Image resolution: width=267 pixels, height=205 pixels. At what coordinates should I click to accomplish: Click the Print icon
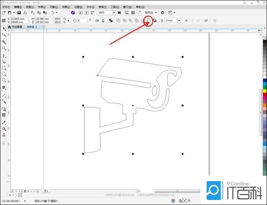[x=25, y=13]
